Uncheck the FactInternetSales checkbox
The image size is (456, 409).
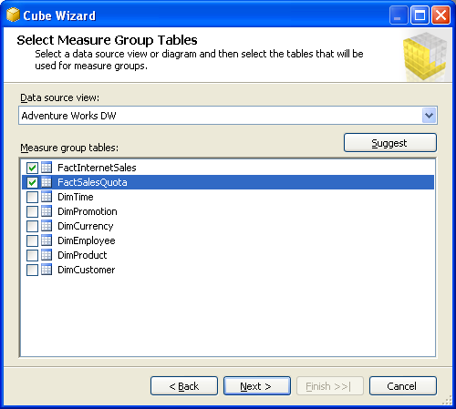tap(32, 168)
